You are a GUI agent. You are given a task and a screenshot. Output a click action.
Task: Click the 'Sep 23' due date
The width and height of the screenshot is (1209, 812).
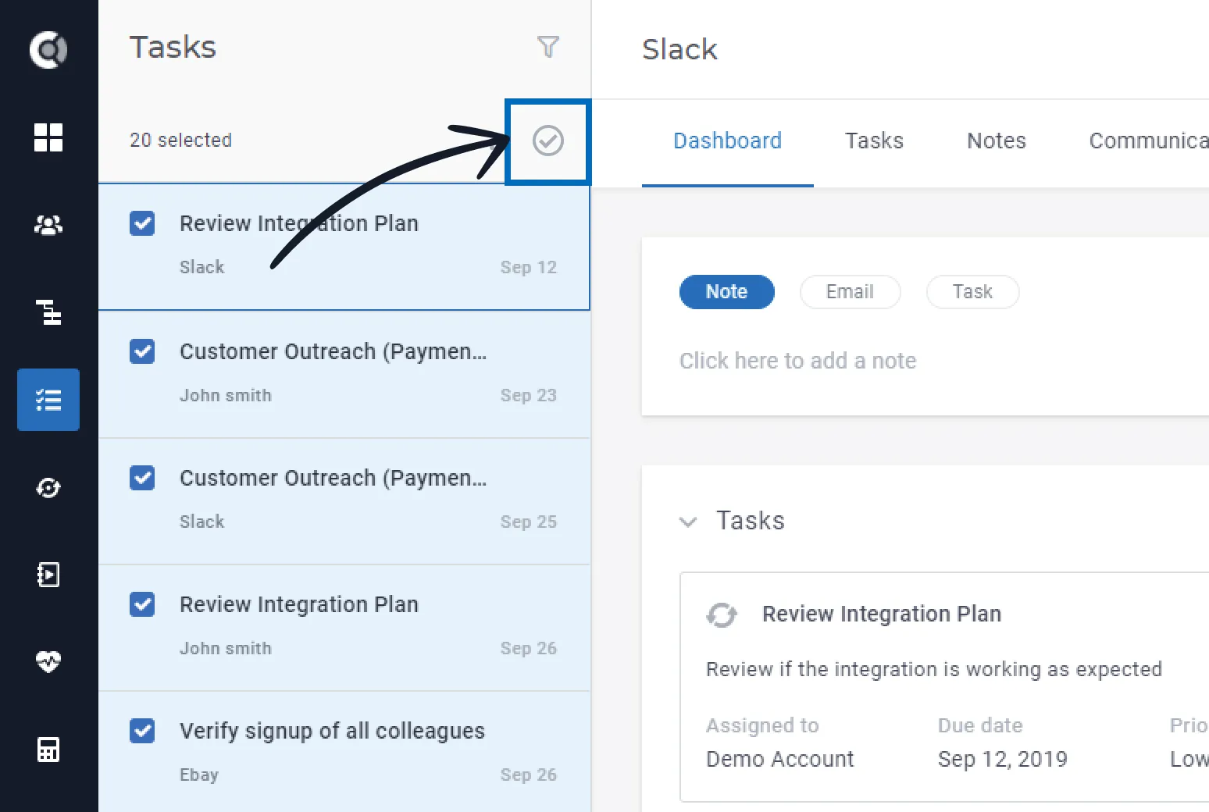529,395
